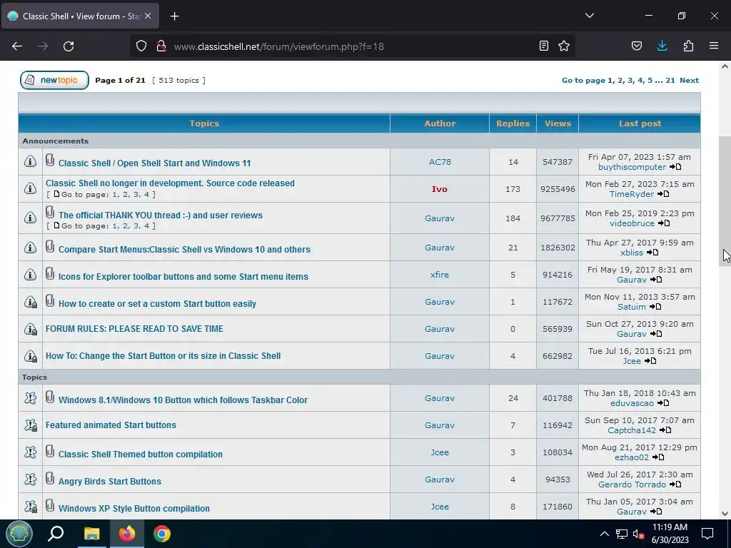This screenshot has width=731, height=548.
Task: Go to last post icon by xbliss
Action: (x=652, y=253)
